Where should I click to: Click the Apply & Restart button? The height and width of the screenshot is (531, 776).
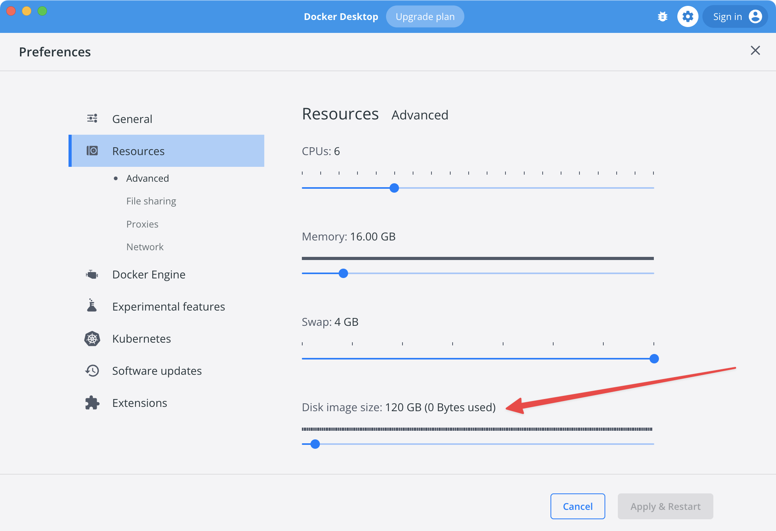[x=665, y=506]
